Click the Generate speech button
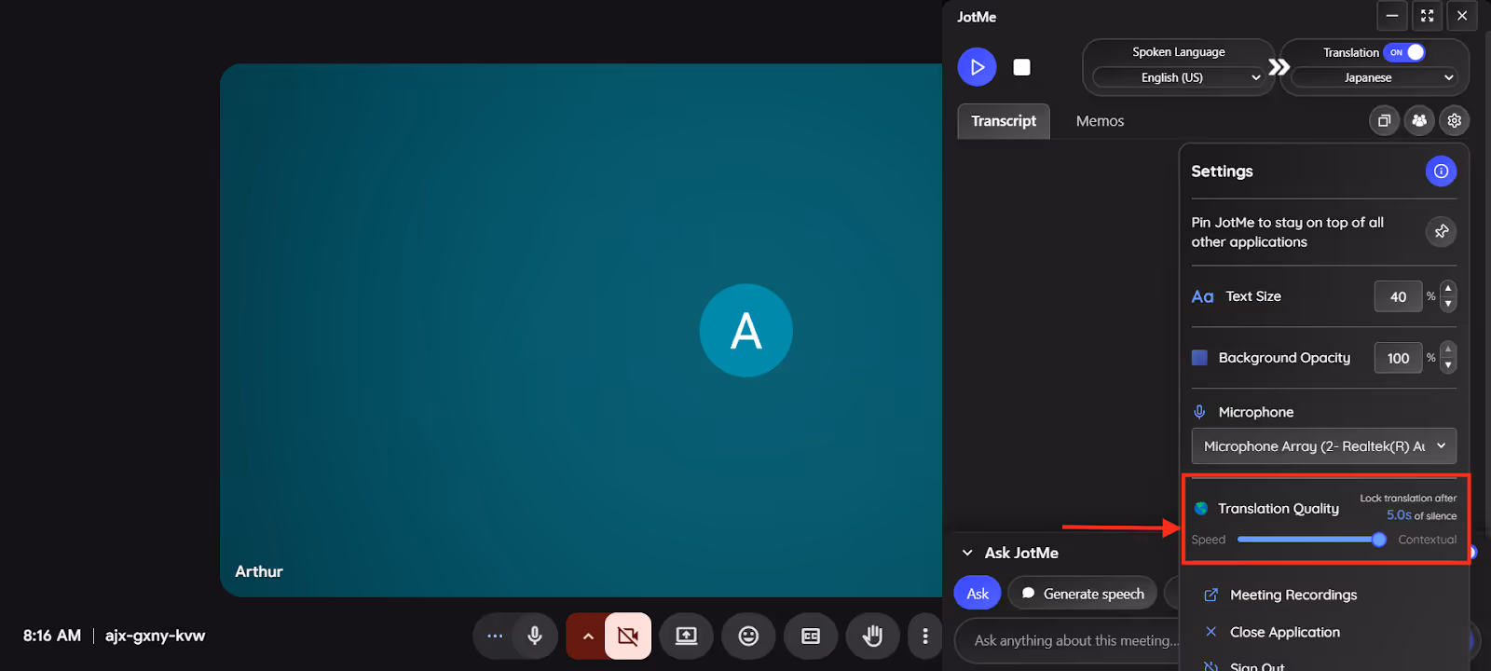 coord(1083,593)
